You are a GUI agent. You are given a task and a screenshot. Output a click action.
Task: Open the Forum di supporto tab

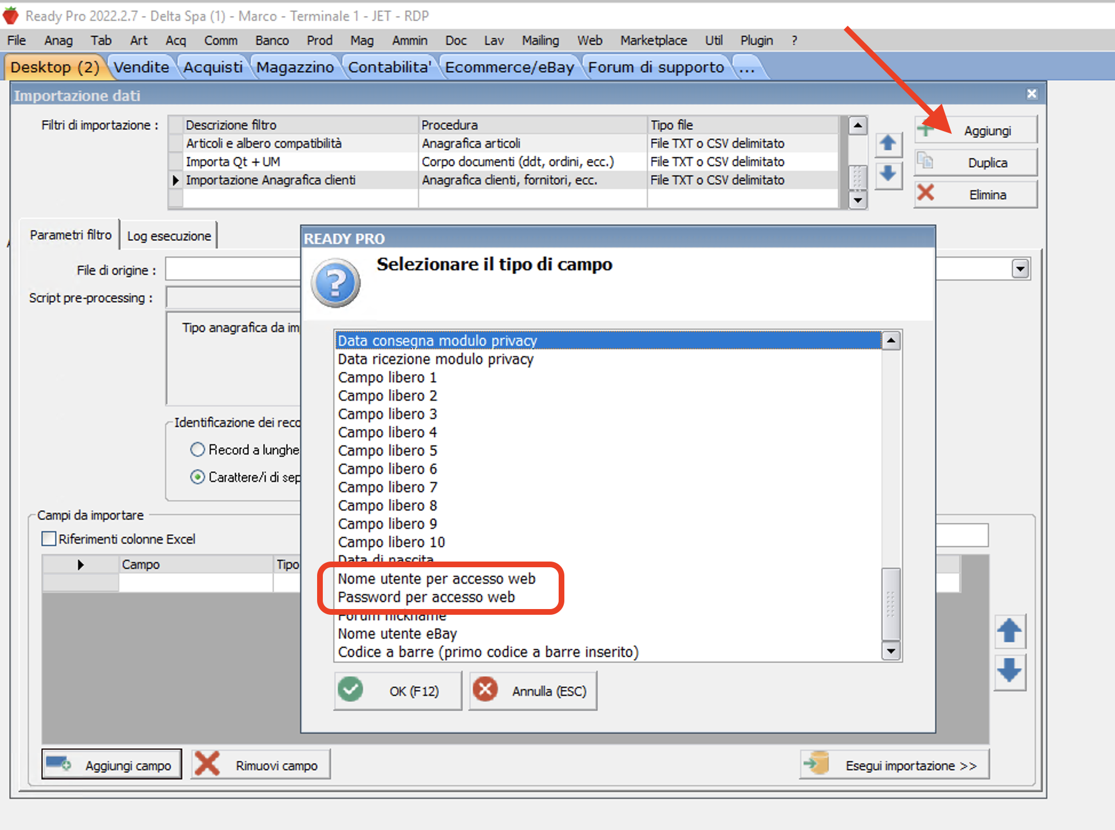coord(656,67)
